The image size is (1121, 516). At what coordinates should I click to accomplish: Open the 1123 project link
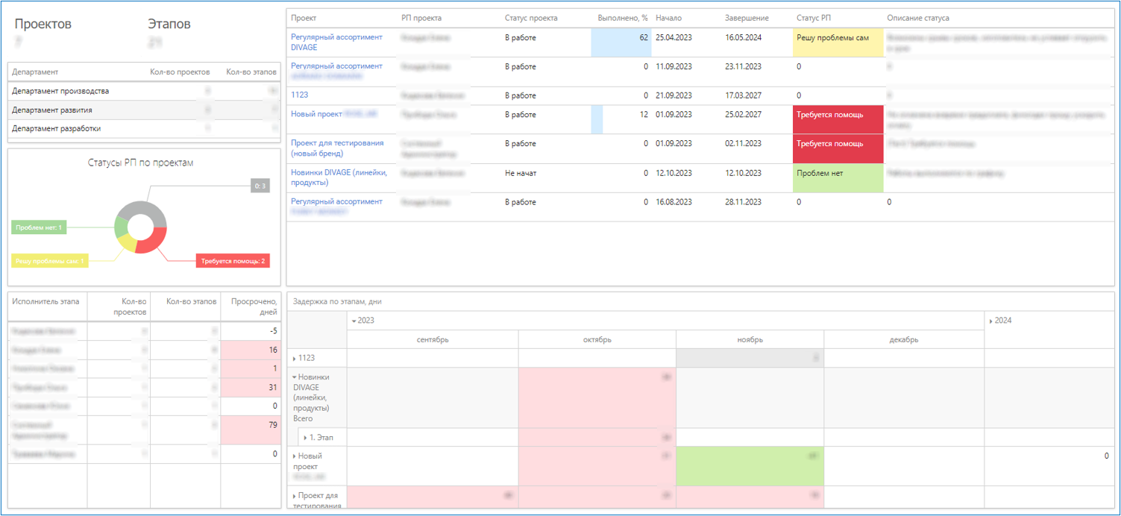click(299, 95)
